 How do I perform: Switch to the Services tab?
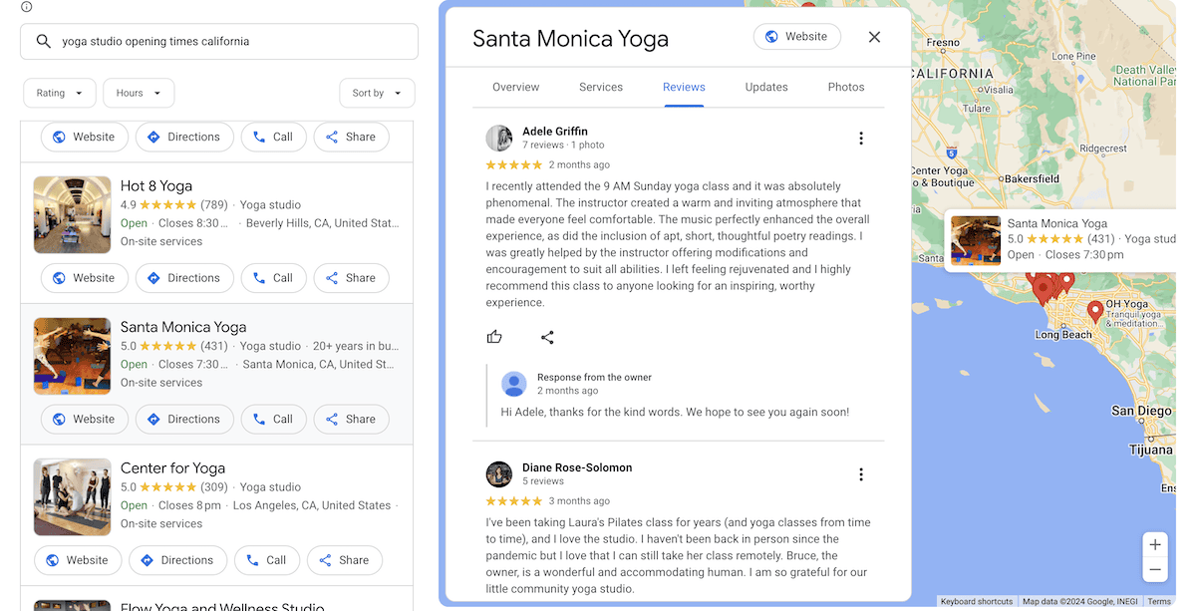pyautogui.click(x=601, y=87)
